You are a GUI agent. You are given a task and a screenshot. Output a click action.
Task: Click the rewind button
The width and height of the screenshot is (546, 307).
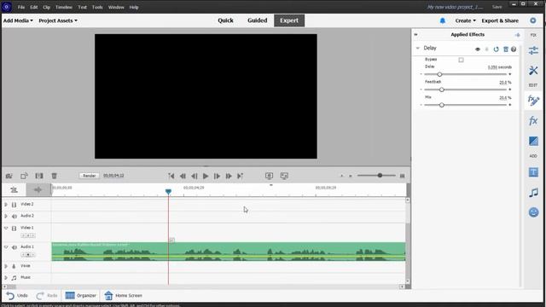coord(183,177)
